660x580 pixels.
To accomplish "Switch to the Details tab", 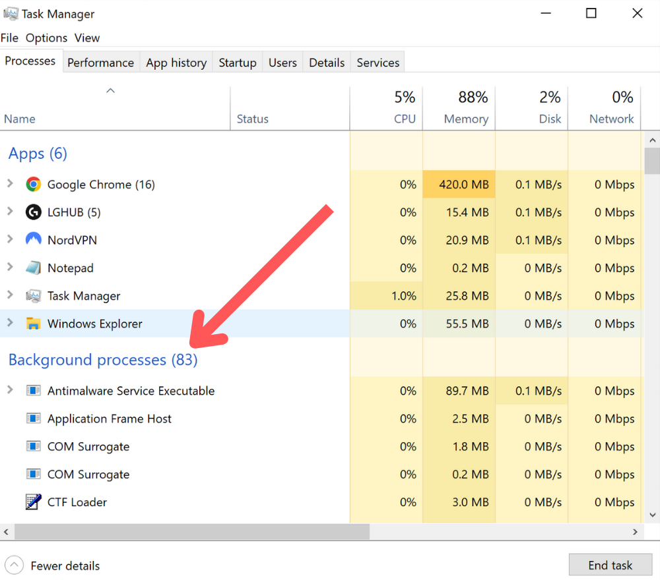I will [x=327, y=63].
